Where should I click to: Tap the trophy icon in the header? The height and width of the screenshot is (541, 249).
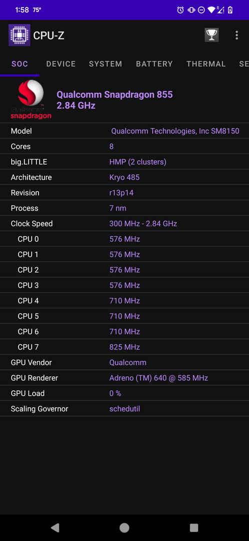(211, 35)
